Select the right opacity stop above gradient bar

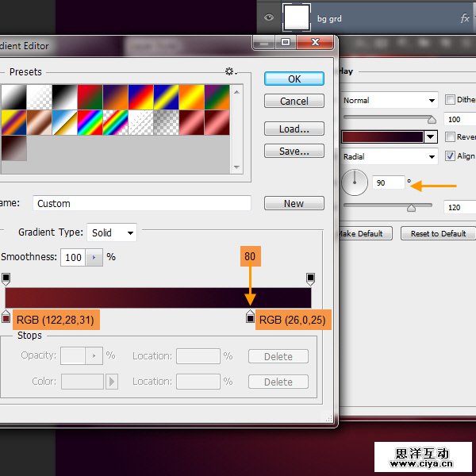(310, 279)
